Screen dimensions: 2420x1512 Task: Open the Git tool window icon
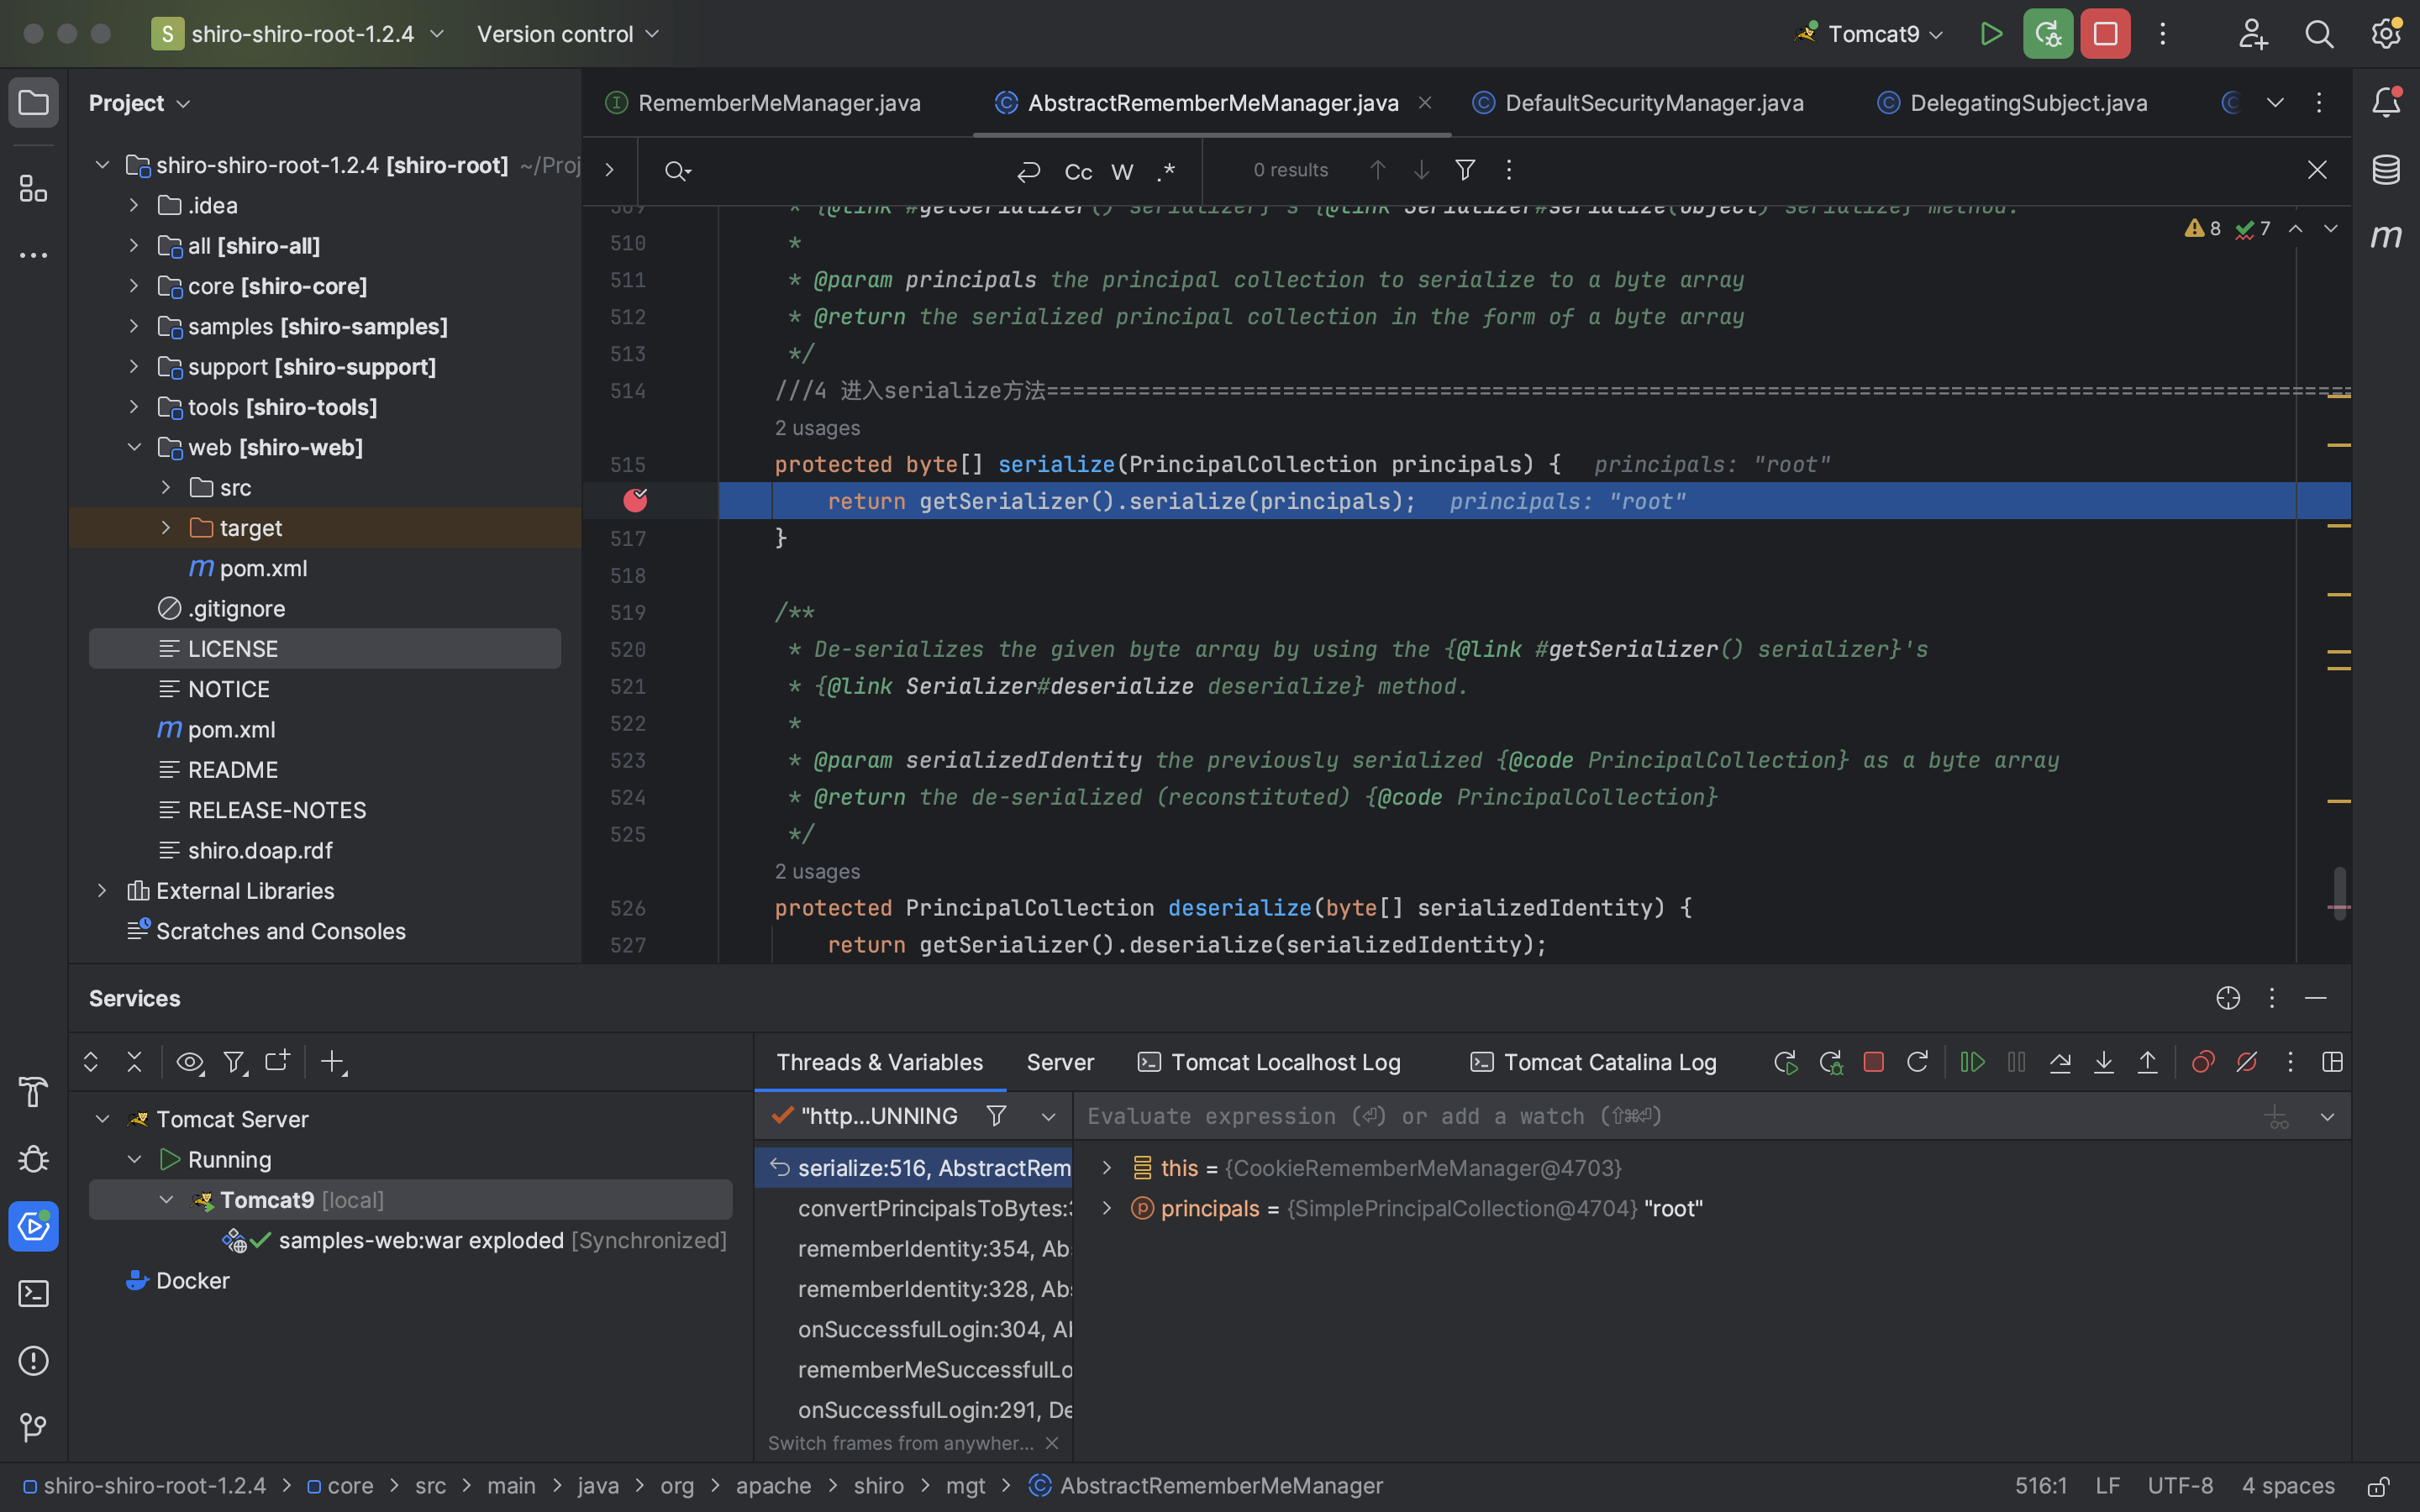point(33,1428)
